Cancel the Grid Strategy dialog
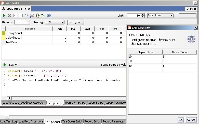This screenshot has height=124, width=199. [191, 119]
